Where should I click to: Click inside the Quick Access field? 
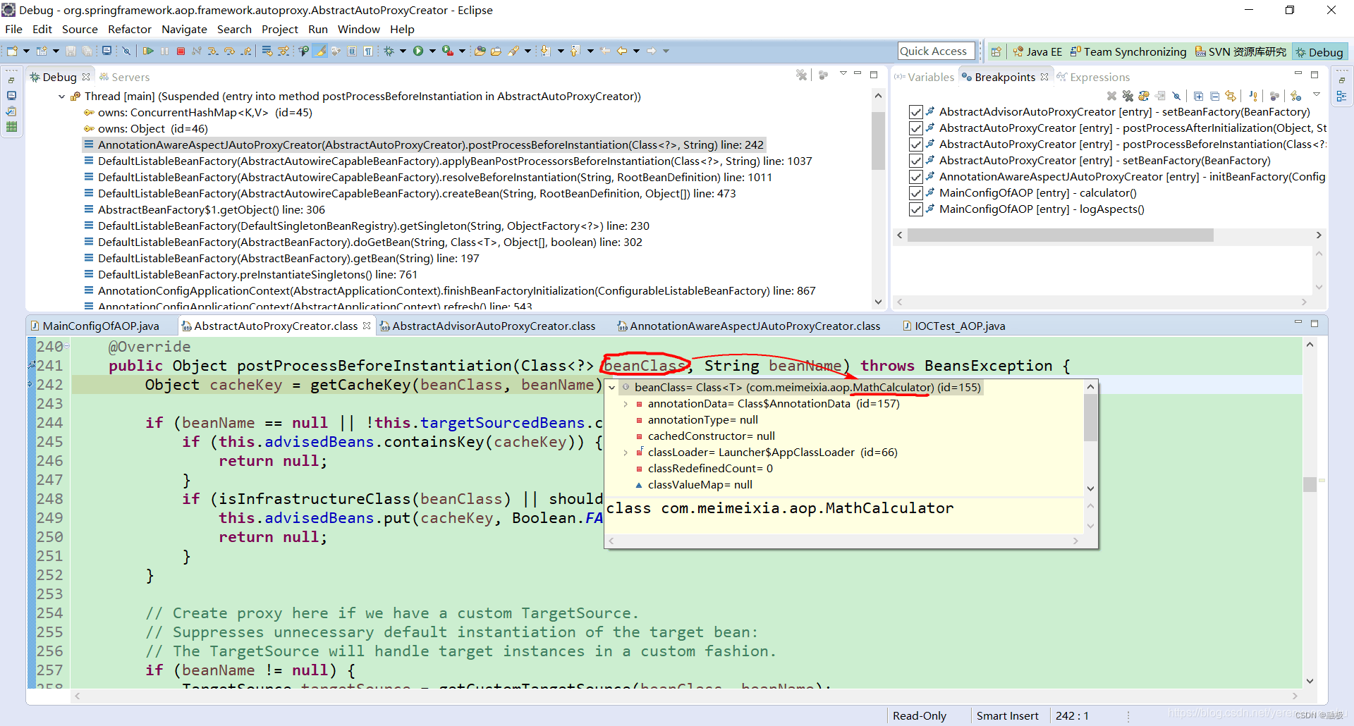click(936, 51)
